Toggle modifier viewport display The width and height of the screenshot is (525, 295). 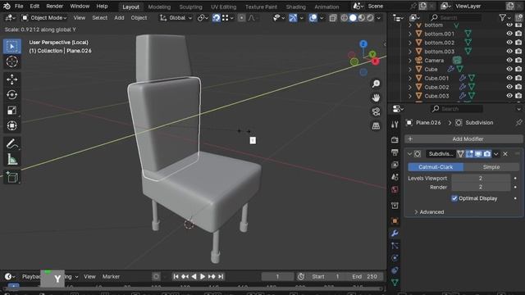pyautogui.click(x=478, y=154)
